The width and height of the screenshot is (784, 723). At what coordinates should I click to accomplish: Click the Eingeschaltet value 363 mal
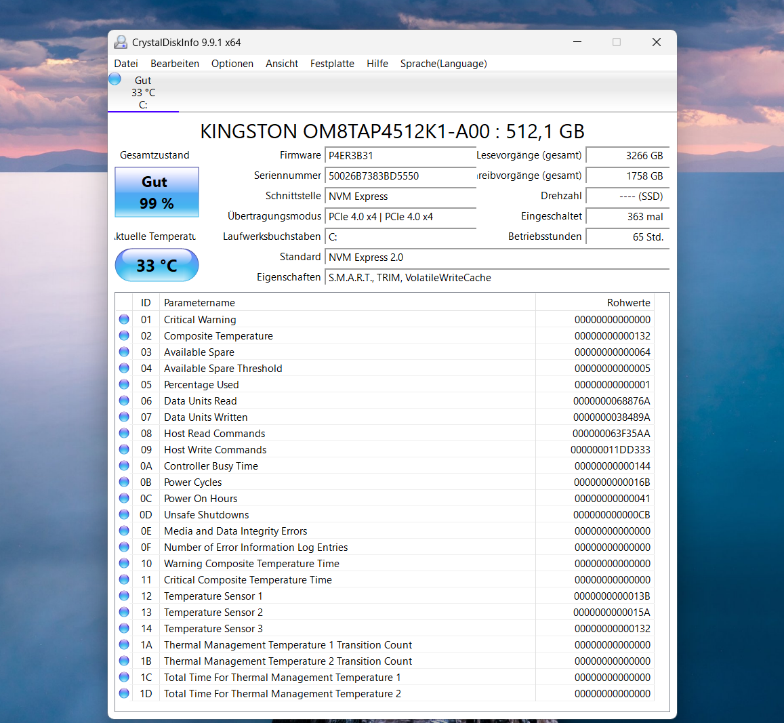(x=627, y=217)
